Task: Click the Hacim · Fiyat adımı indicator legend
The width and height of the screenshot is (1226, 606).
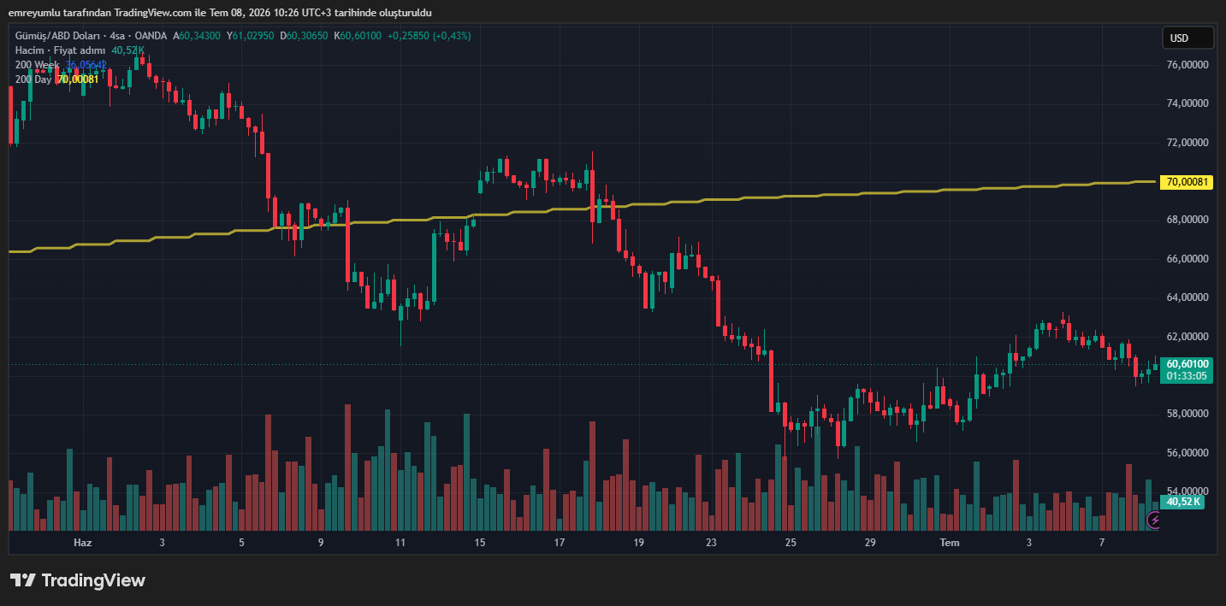Action: (x=60, y=50)
